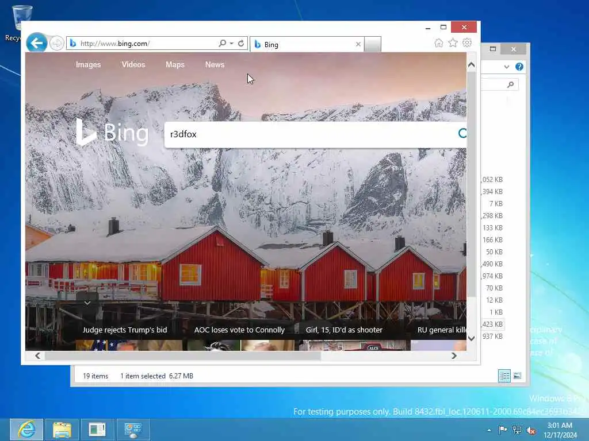Open headline Judge rejects Trump's bid
Image resolution: width=589 pixels, height=441 pixels.
125,330
